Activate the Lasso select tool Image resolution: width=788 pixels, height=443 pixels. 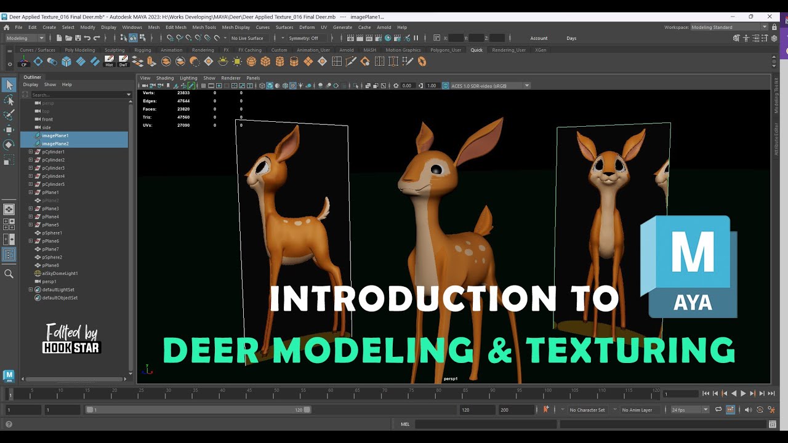(9, 100)
